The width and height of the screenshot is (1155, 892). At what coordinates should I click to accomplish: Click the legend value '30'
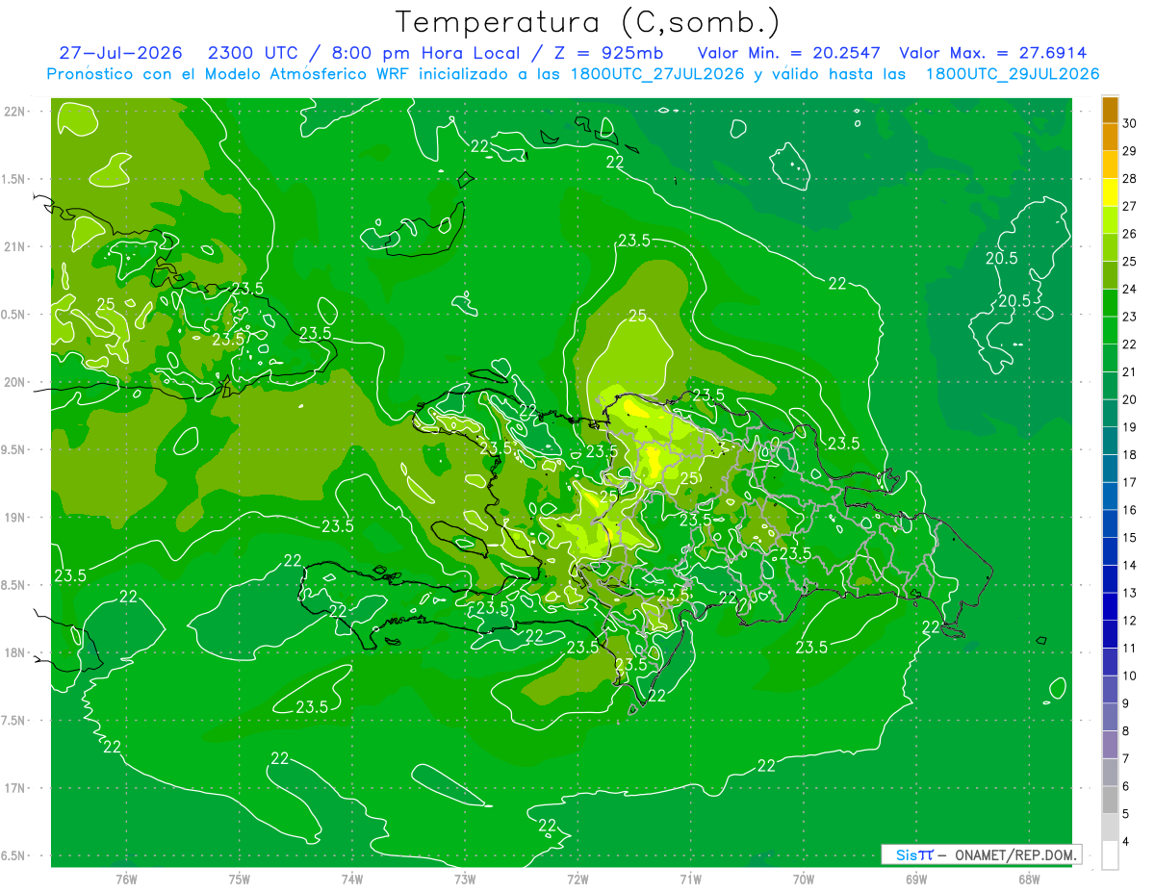click(x=1130, y=123)
